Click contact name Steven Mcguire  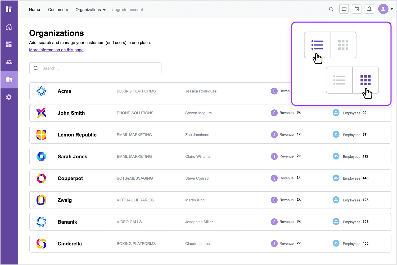click(x=198, y=113)
